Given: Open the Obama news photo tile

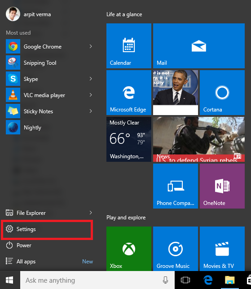Looking at the screenshot, I should click(x=176, y=93).
